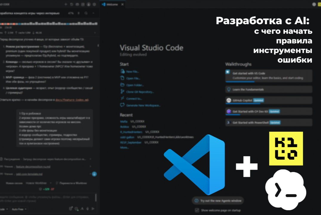The image size is (321, 215).
Task: Expand the feature-decomposition Чтение row chevron
Action: tap(90, 166)
